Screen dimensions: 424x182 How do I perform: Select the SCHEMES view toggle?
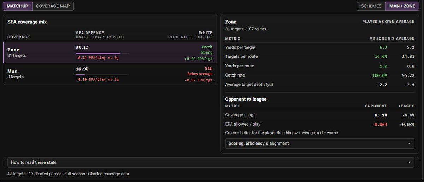pos(371,6)
